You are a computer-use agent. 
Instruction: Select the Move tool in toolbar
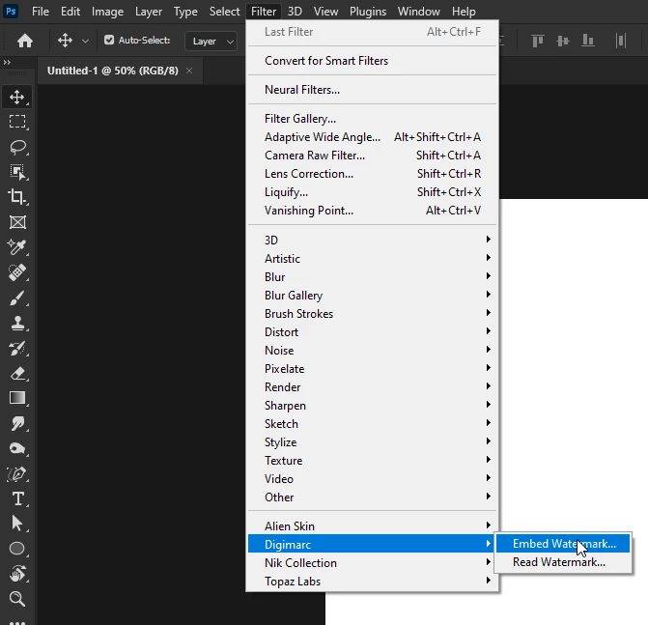[x=17, y=98]
